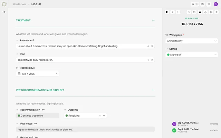Click the locked Vet's notes field

point(85,129)
